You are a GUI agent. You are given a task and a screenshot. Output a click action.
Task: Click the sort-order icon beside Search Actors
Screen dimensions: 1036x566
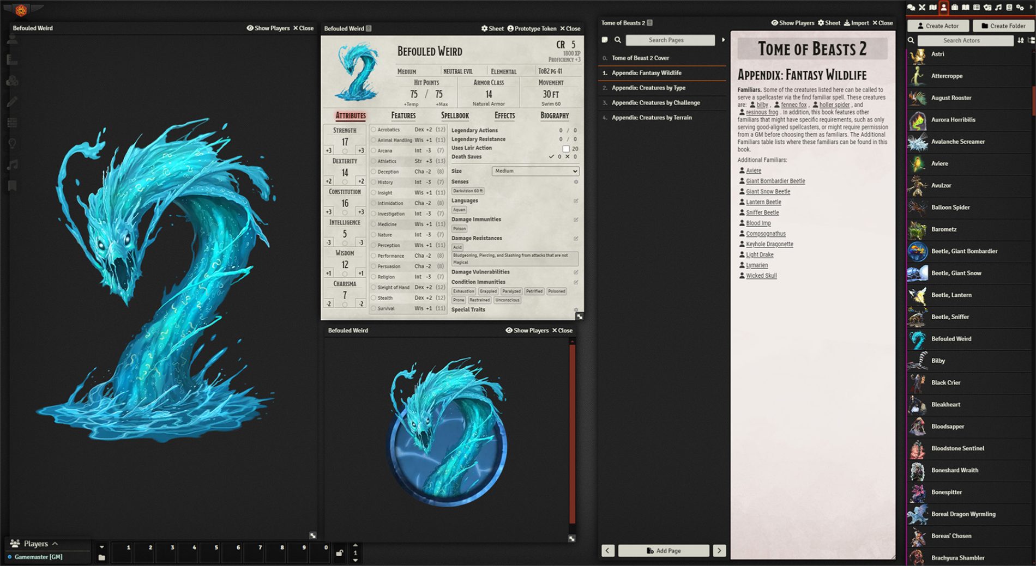tap(1021, 40)
